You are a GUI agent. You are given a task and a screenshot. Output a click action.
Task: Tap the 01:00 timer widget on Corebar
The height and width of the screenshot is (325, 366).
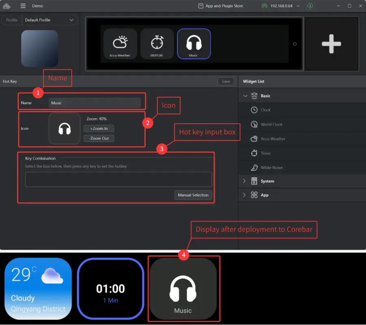click(x=111, y=289)
